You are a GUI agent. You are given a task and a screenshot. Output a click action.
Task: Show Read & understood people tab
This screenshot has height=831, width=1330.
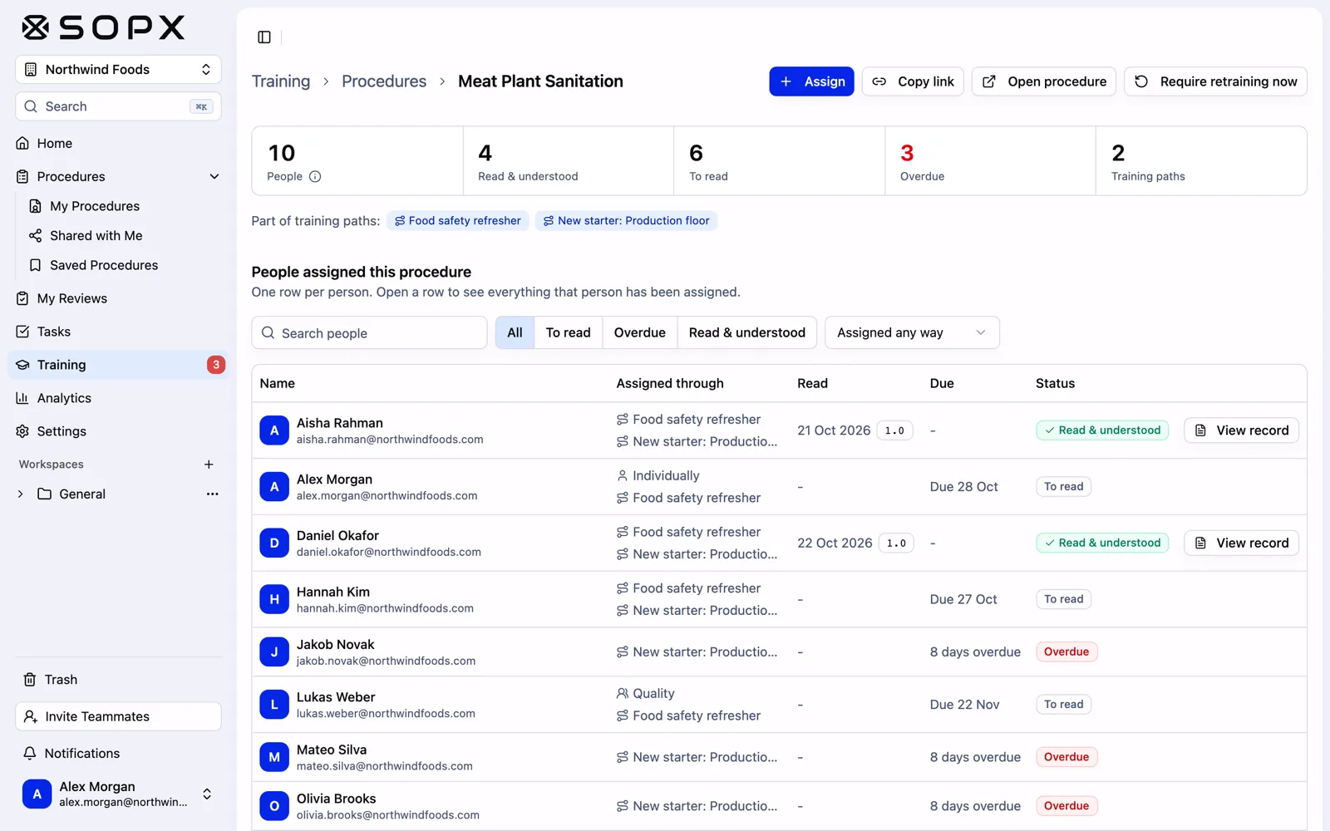[746, 332]
